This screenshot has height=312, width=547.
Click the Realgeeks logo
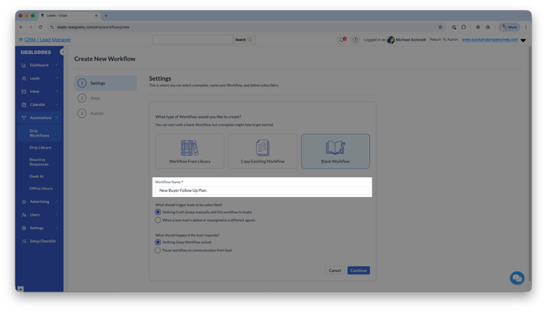click(36, 52)
